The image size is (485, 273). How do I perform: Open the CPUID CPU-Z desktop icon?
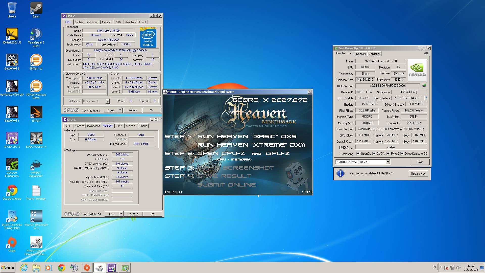[12, 140]
